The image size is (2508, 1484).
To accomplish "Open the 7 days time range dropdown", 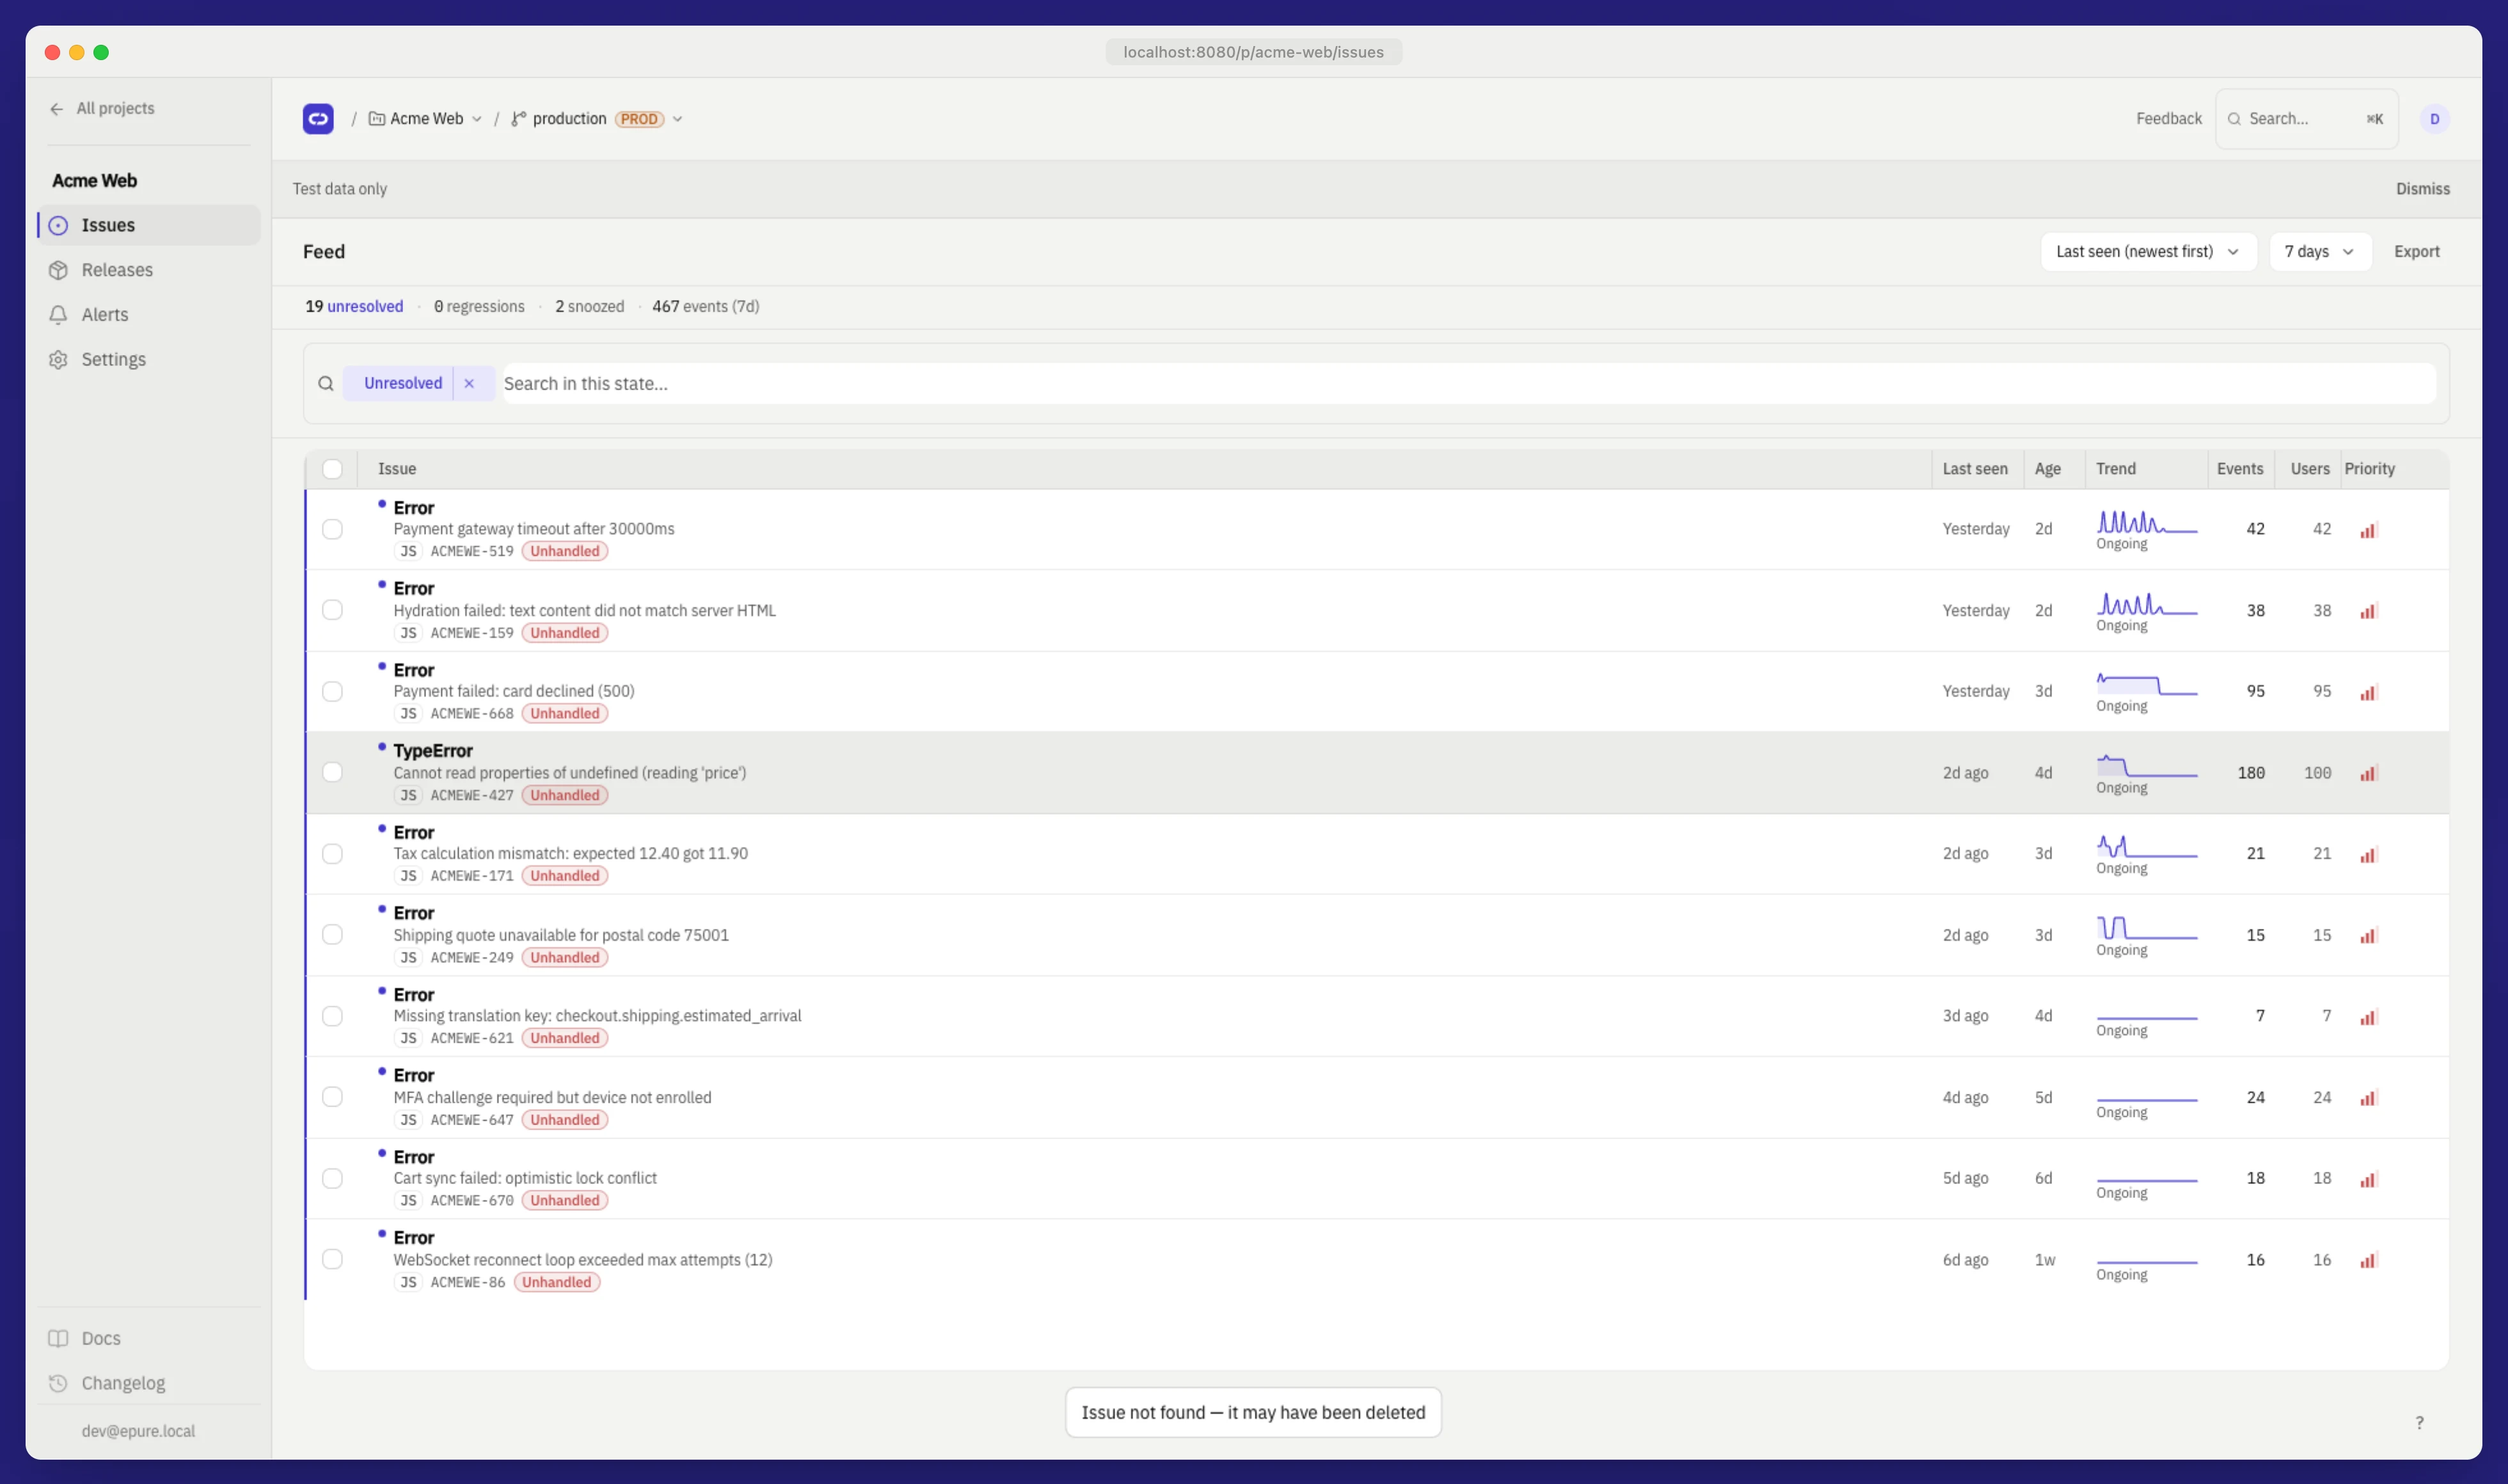I will point(2319,252).
